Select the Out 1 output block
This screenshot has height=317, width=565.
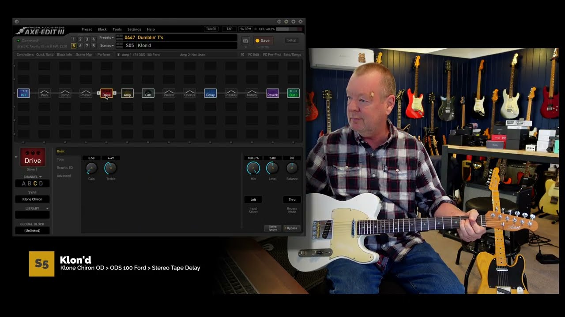(x=294, y=93)
